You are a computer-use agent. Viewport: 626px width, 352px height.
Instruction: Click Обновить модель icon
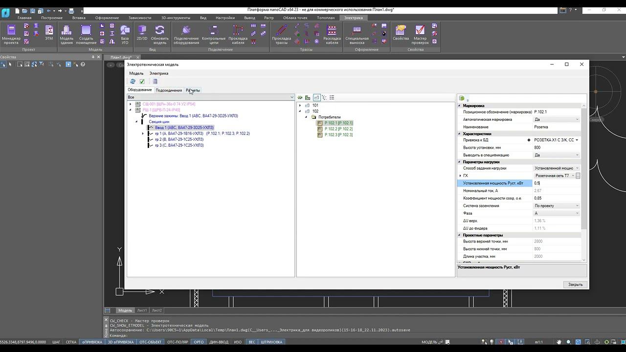pyautogui.click(x=159, y=34)
